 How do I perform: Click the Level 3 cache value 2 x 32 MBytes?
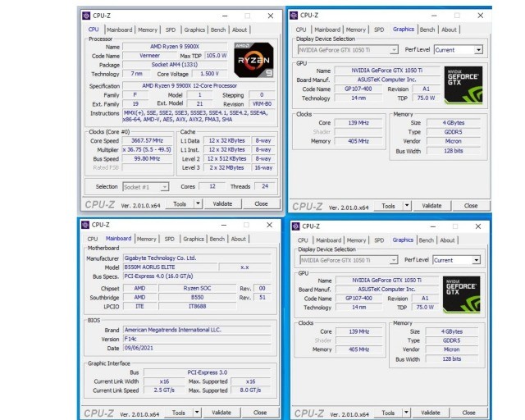(x=226, y=168)
